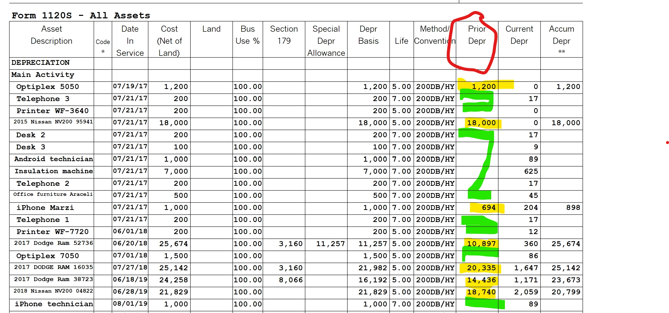The height and width of the screenshot is (313, 669).
Task: Click the highlighted 694 prior depr value
Action: pos(488,208)
